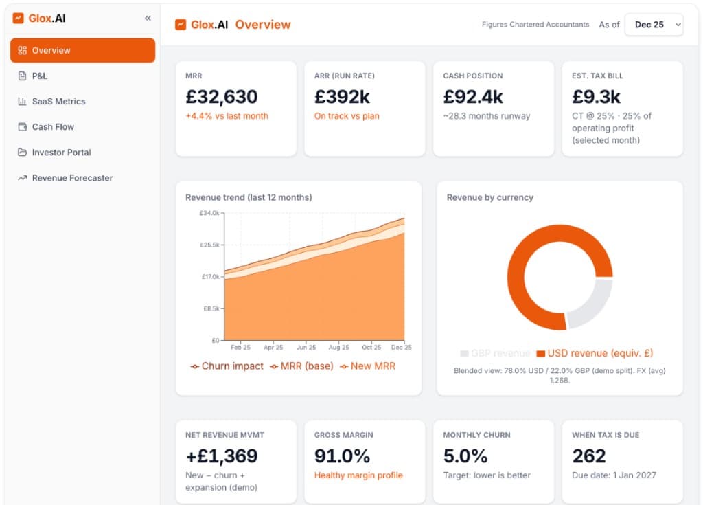This screenshot has height=505, width=703.
Task: Open SaaS Metrics via its chart icon
Action: [22, 101]
